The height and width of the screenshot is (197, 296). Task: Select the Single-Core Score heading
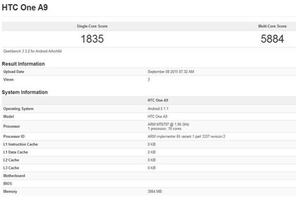point(92,26)
